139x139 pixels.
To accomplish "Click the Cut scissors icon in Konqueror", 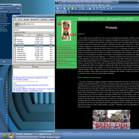I will pos(80,8).
